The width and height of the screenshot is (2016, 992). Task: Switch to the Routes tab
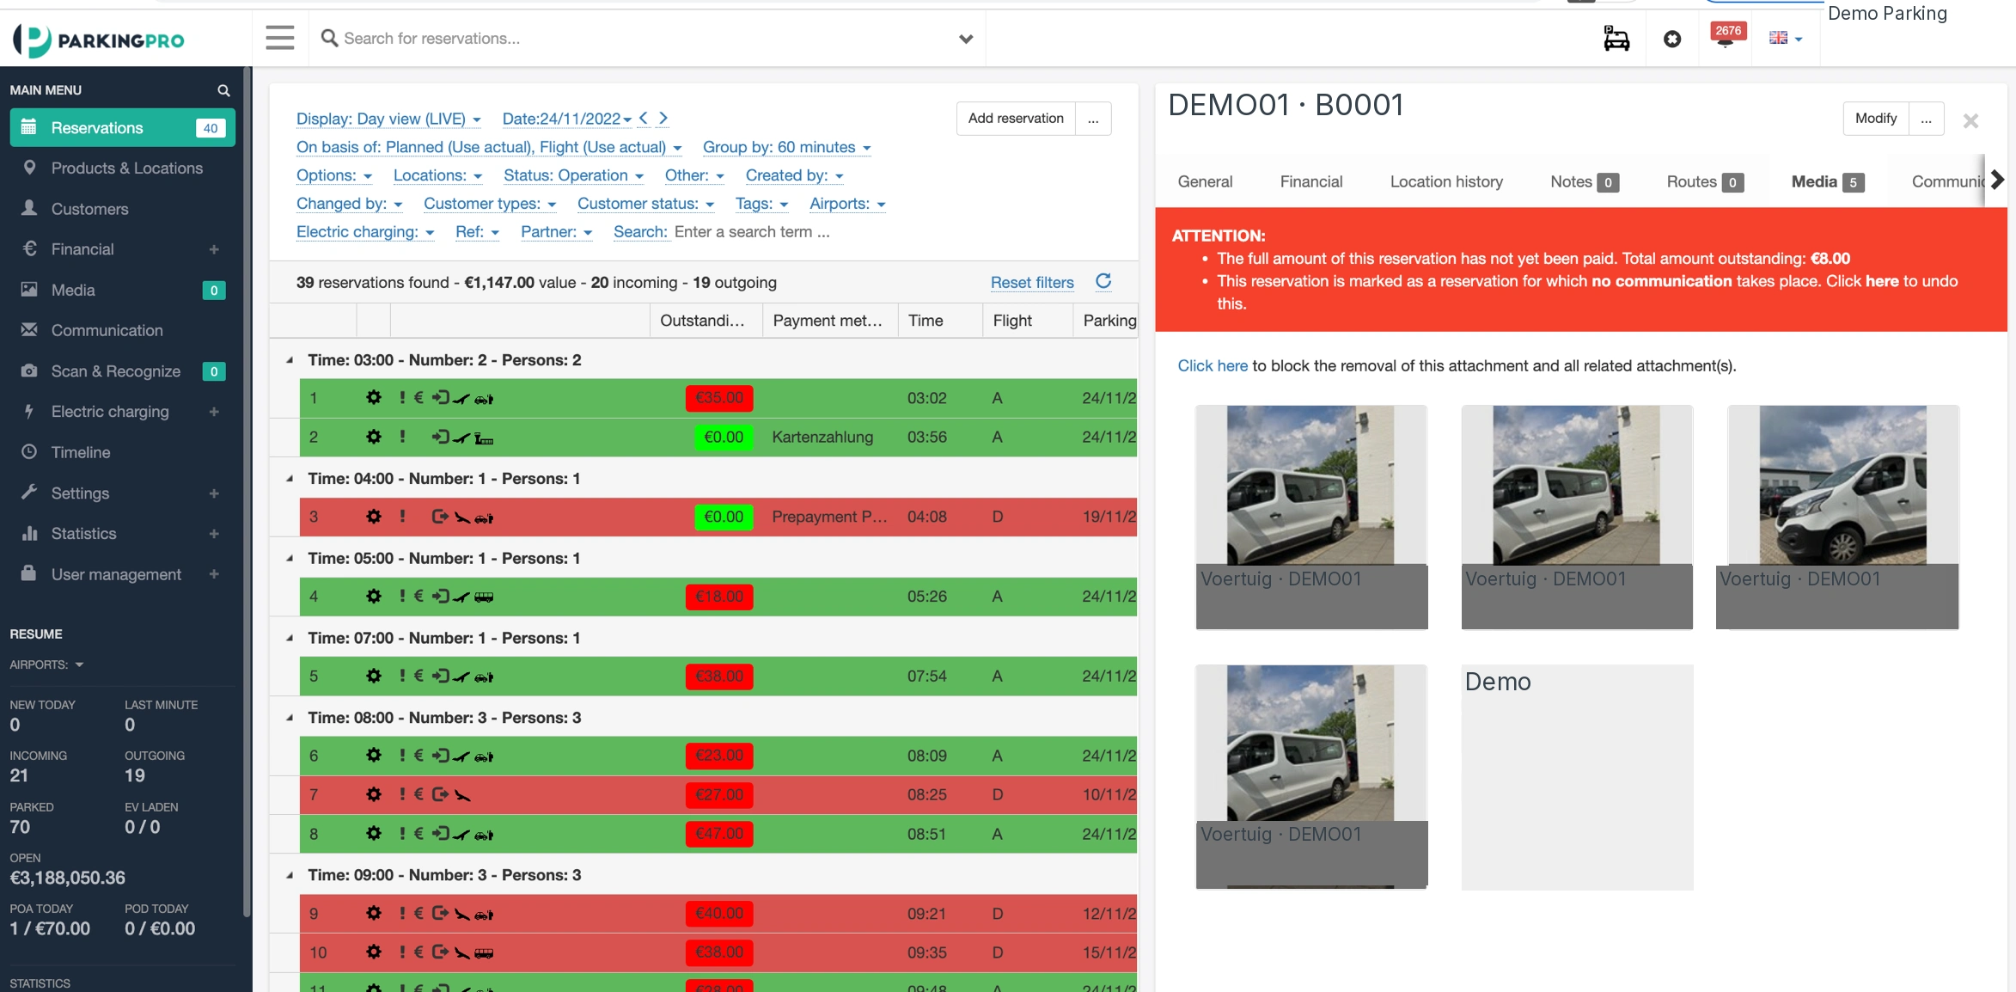[1705, 181]
